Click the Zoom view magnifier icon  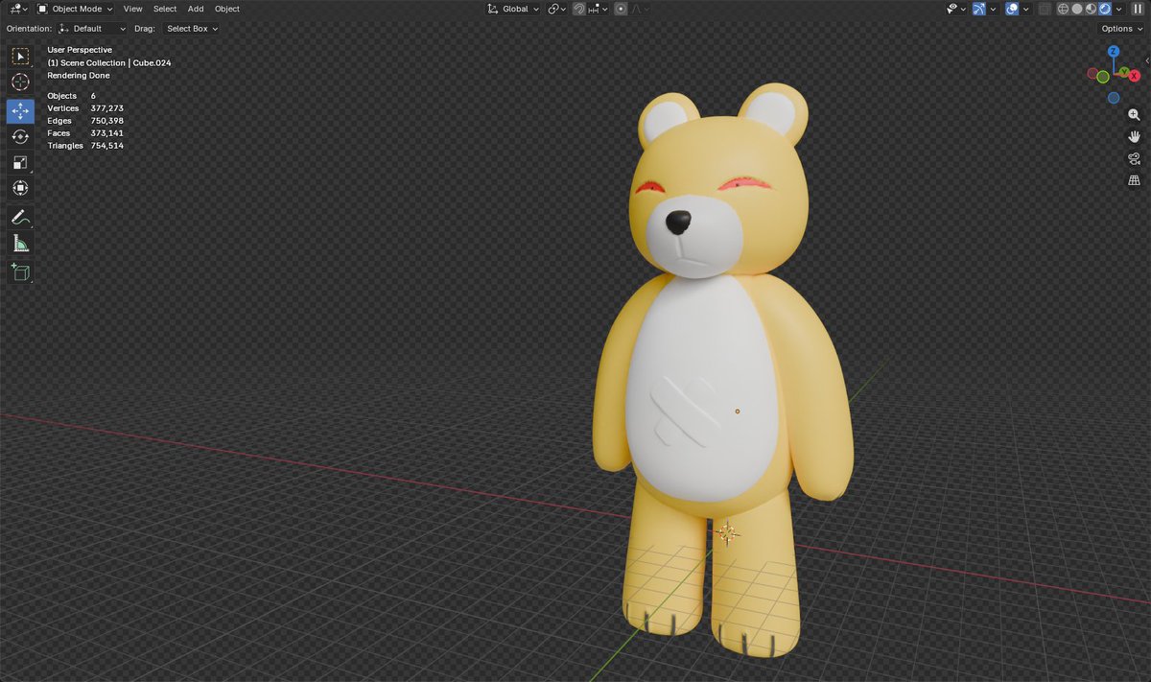(1135, 115)
